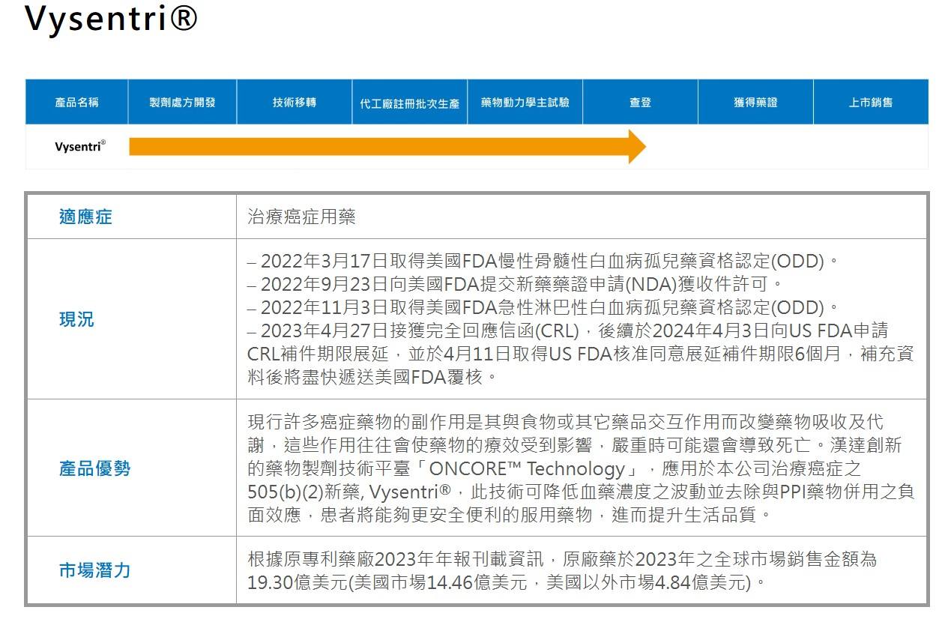The width and height of the screenshot is (951, 625).
Task: Click the 根據原專利藥廠2023年年報 text line
Action: click(x=562, y=559)
